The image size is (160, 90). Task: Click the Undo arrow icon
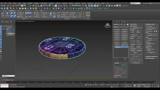point(2,6)
